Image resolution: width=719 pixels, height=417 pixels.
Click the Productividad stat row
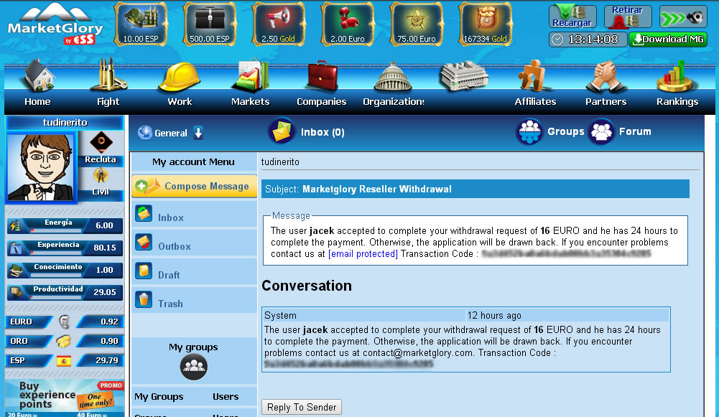click(65, 292)
